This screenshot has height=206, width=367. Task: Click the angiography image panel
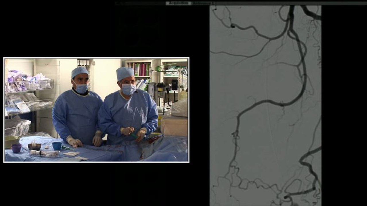[x=265, y=106]
